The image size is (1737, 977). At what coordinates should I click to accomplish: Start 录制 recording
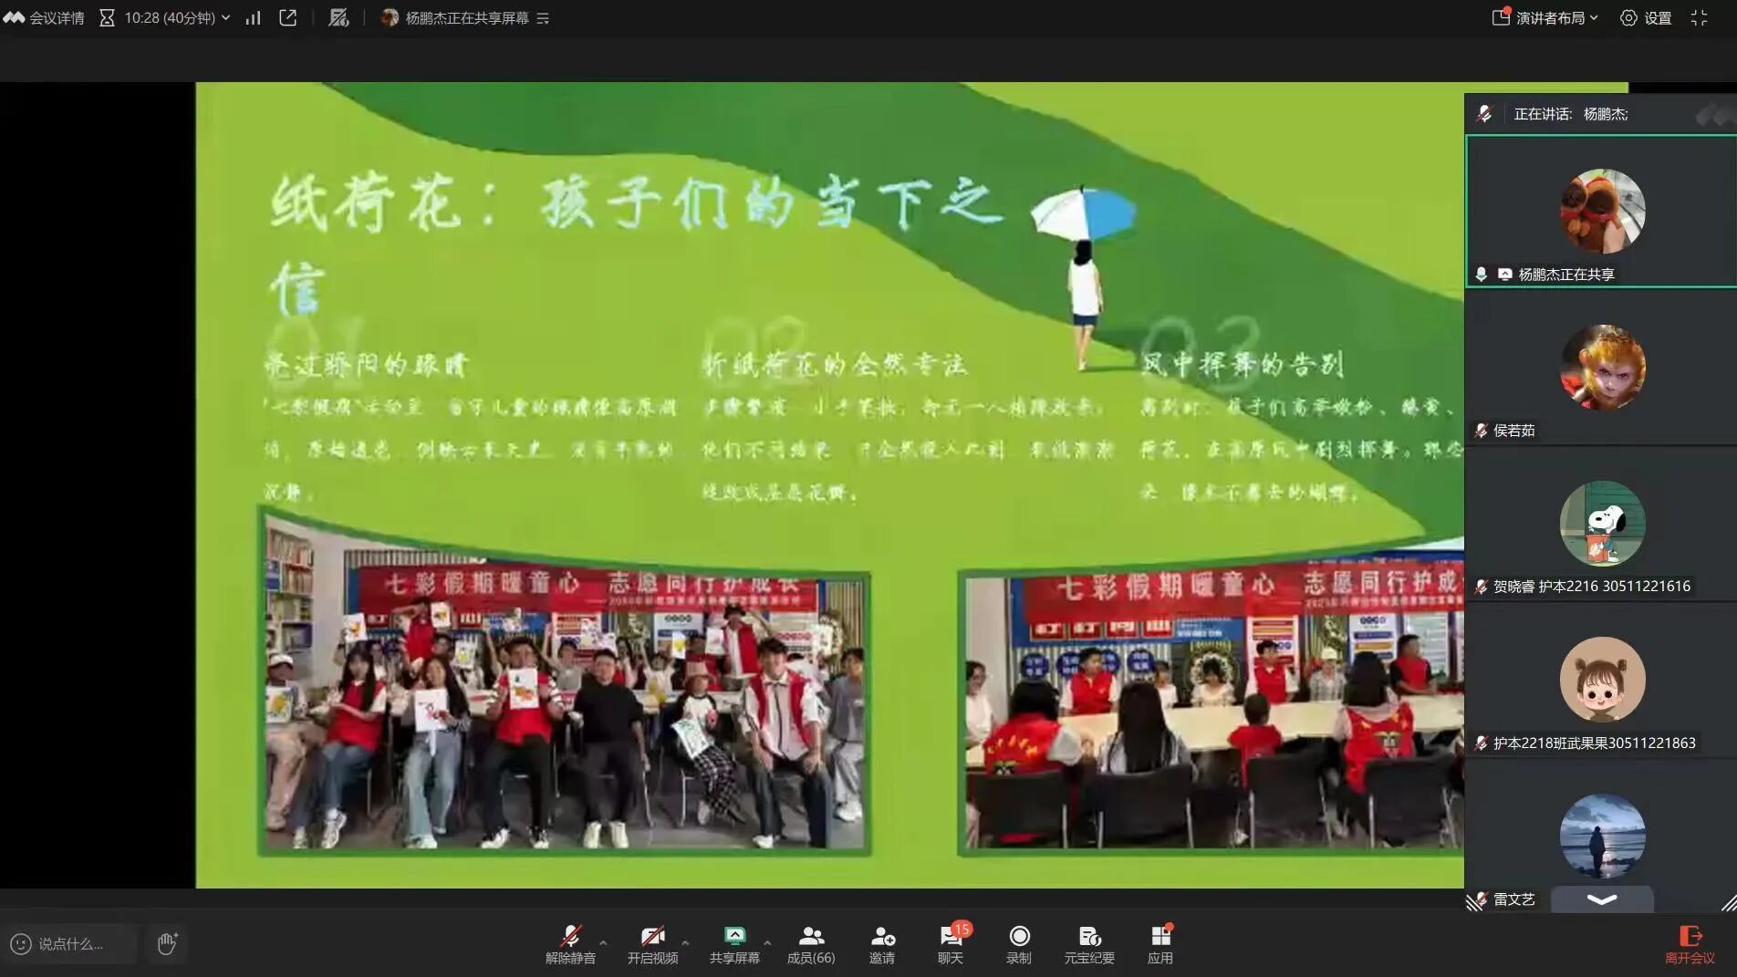click(1019, 944)
